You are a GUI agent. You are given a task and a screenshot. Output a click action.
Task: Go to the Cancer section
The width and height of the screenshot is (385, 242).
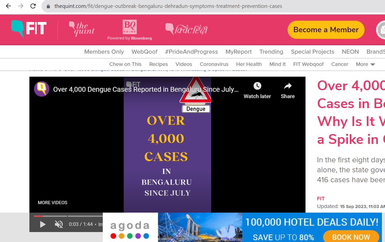click(x=339, y=64)
